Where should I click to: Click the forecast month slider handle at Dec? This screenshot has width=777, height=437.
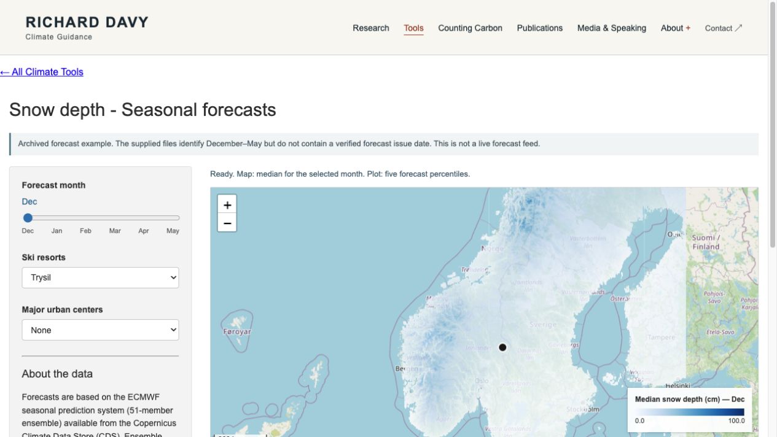pos(28,218)
